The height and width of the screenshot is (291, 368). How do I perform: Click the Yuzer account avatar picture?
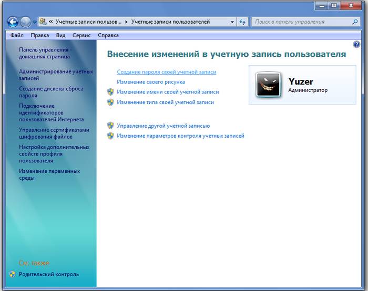[x=268, y=85]
